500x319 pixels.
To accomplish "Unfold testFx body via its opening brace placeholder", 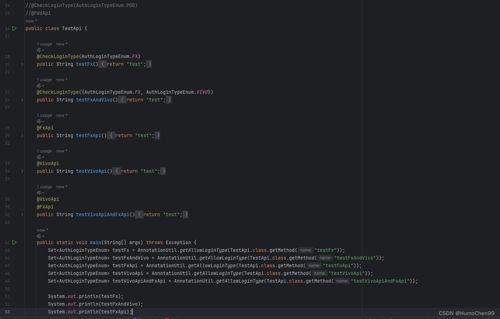I will point(103,64).
